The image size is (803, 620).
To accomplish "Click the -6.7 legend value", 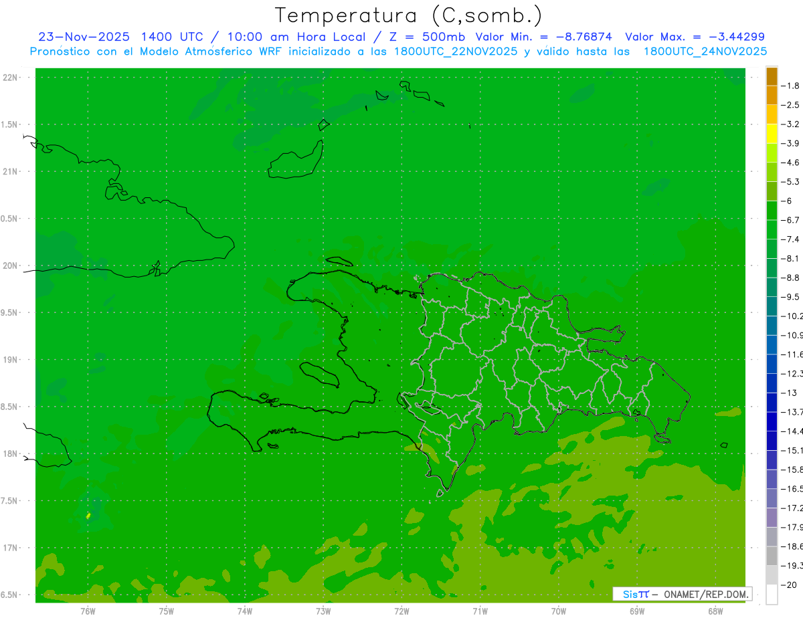I will 792,220.
